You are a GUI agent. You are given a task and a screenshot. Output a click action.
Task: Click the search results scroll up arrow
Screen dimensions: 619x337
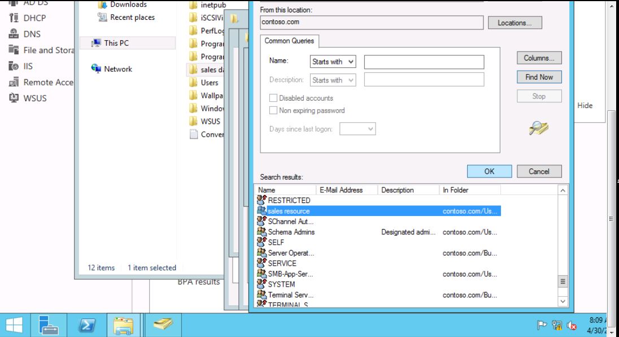(563, 191)
